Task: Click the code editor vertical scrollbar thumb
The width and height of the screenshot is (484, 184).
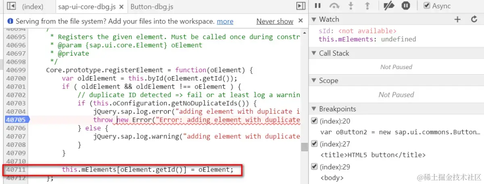Action: [x=305, y=147]
